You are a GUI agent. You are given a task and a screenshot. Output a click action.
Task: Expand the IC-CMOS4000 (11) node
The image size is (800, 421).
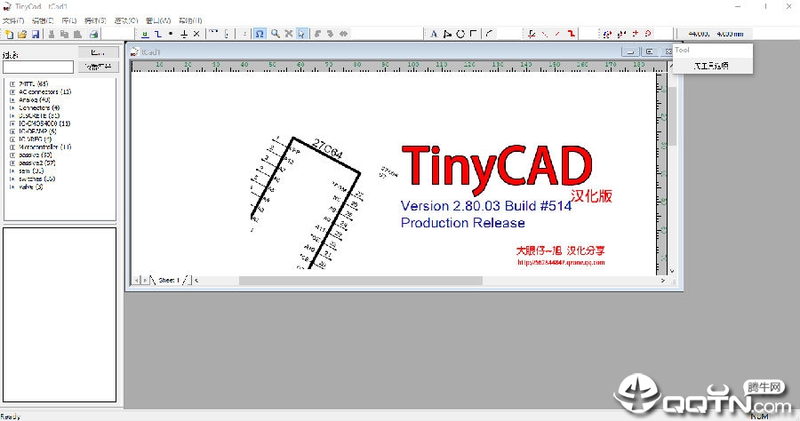[x=12, y=123]
